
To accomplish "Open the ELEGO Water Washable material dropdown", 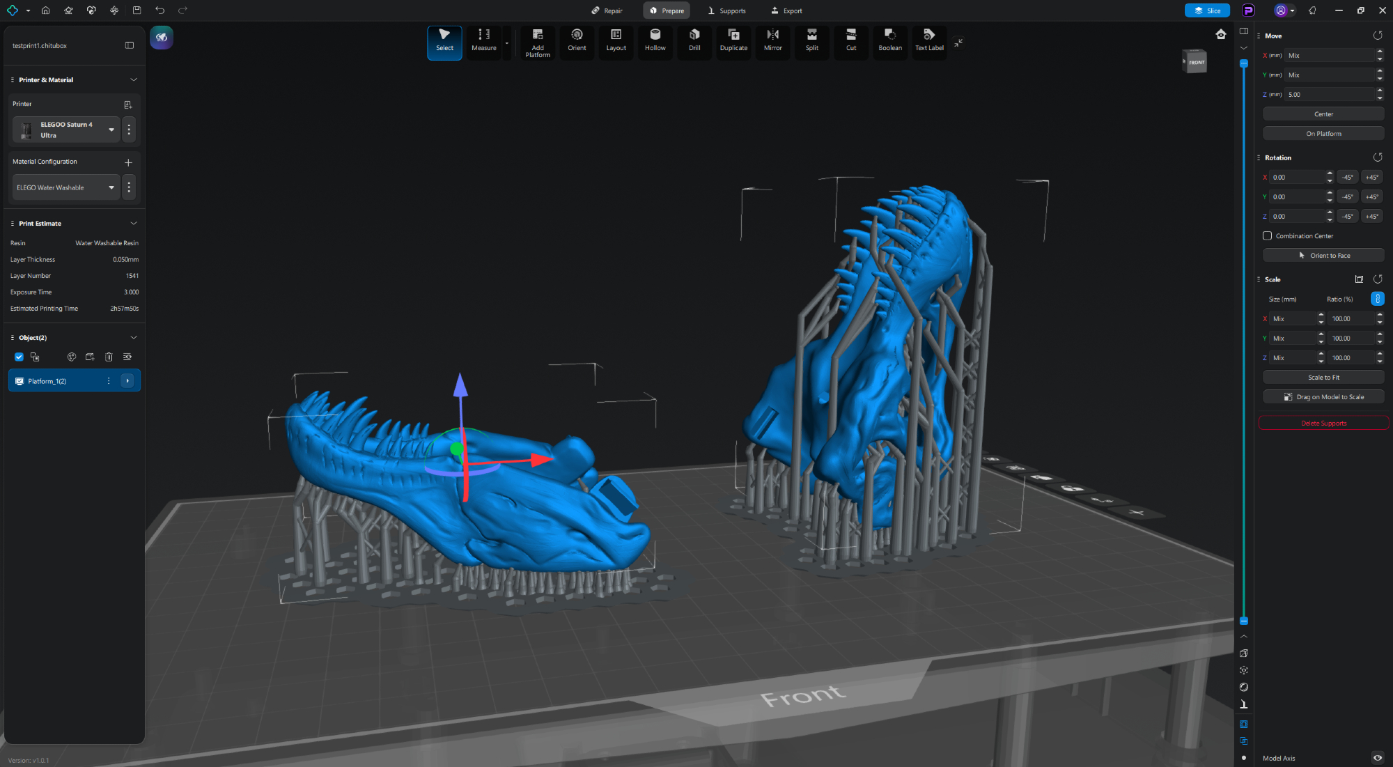I will pyautogui.click(x=111, y=187).
